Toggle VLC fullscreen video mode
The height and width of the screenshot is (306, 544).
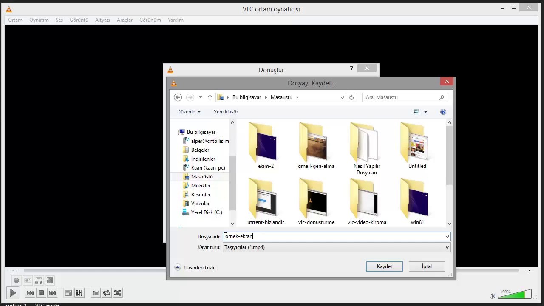(68, 293)
